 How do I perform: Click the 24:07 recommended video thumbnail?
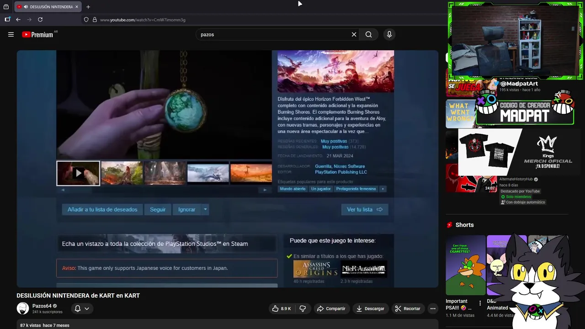point(471,178)
